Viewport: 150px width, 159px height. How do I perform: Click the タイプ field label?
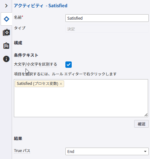click(x=20, y=28)
